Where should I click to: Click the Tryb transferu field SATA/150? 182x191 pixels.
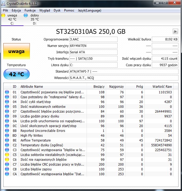click(94, 59)
